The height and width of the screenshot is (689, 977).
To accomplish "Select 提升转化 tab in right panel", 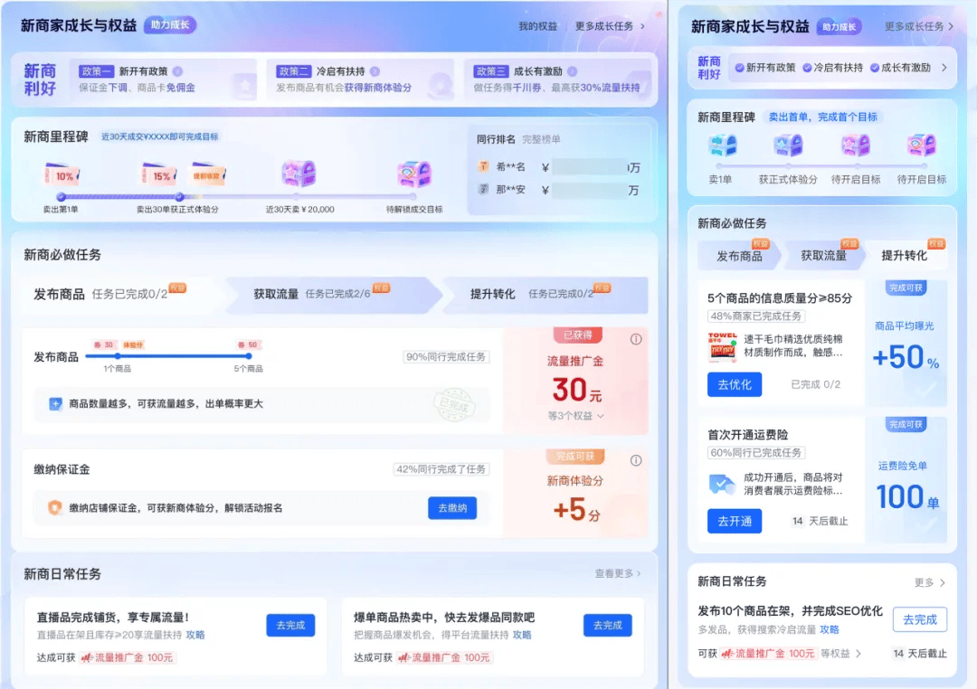I will [905, 256].
